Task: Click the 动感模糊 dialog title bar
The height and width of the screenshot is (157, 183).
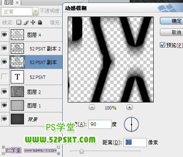Action: (123, 8)
